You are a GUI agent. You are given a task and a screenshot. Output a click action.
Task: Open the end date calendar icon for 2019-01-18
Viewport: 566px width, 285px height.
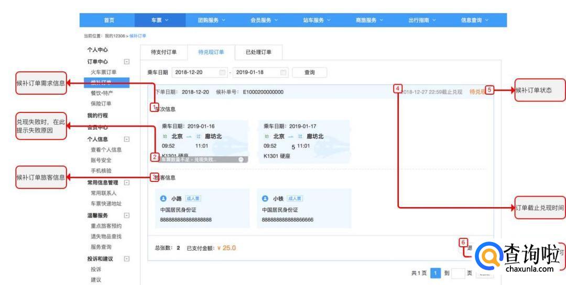click(x=284, y=72)
